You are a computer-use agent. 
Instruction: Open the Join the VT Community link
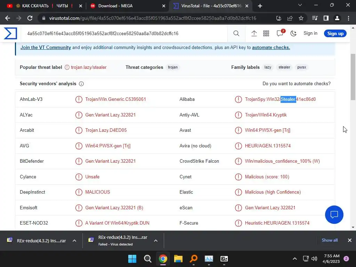click(x=46, y=47)
